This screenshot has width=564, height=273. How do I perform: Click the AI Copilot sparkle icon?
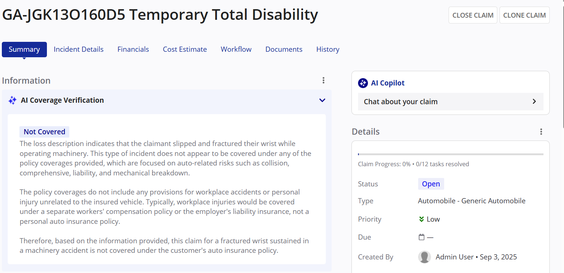363,83
